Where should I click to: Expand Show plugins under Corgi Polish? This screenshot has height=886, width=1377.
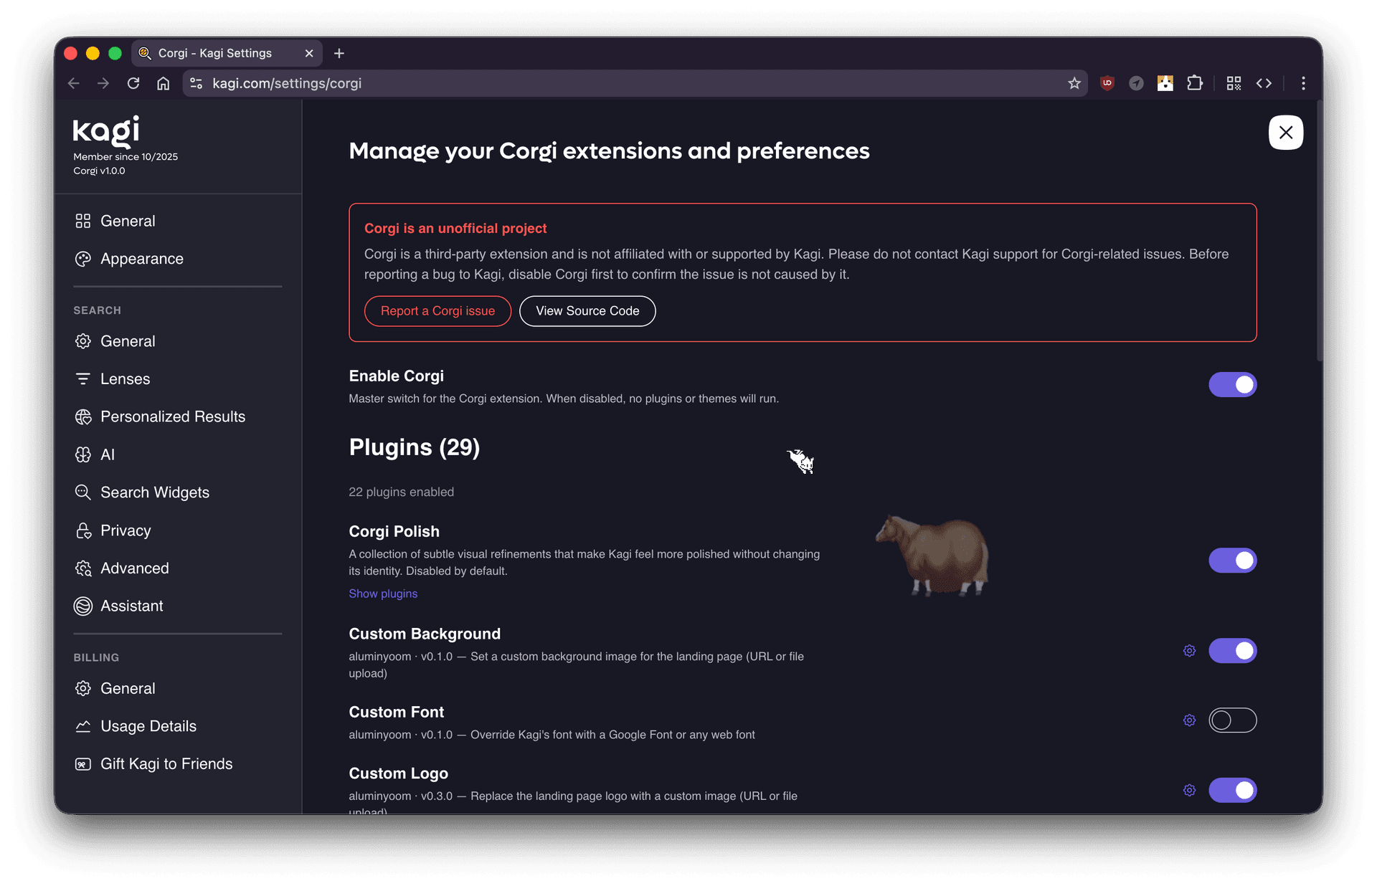[383, 594]
